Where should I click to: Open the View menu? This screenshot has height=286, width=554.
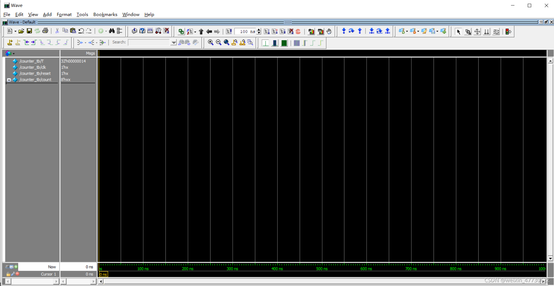(33, 14)
